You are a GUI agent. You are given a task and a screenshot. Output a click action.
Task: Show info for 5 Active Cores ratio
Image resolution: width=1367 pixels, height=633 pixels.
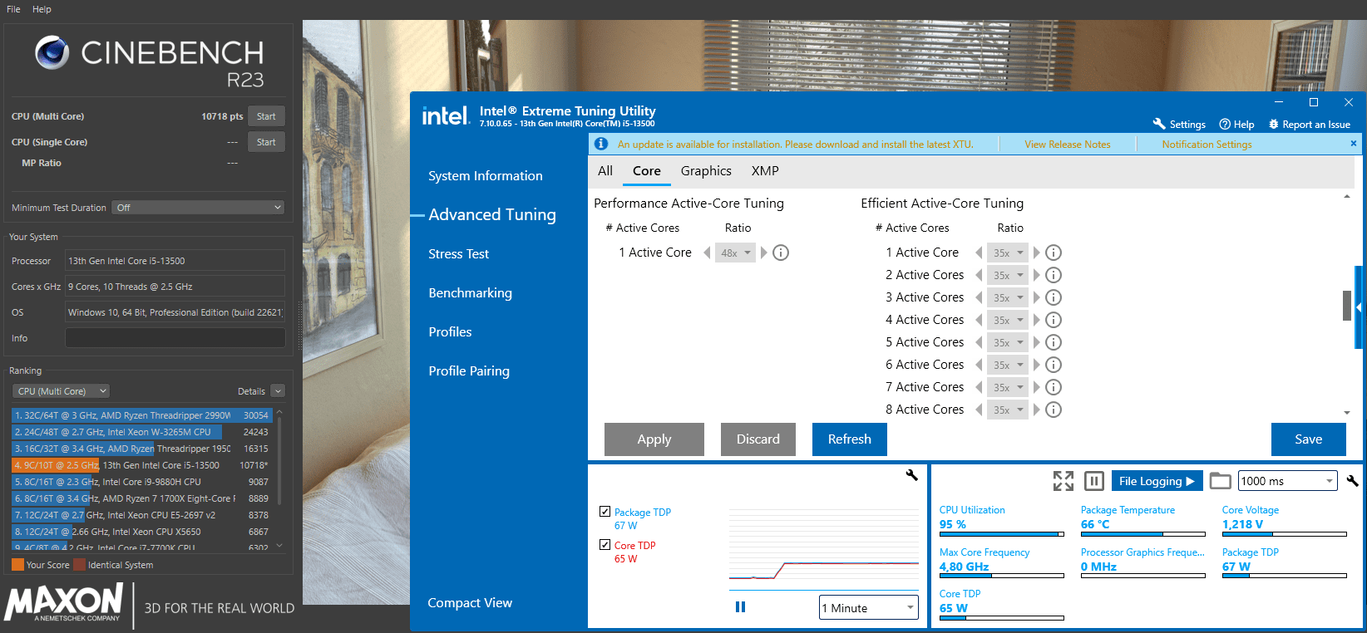(x=1054, y=342)
